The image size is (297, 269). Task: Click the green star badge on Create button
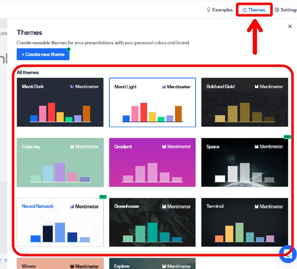point(69,50)
